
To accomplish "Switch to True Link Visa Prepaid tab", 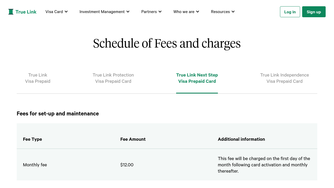I will (38, 78).
